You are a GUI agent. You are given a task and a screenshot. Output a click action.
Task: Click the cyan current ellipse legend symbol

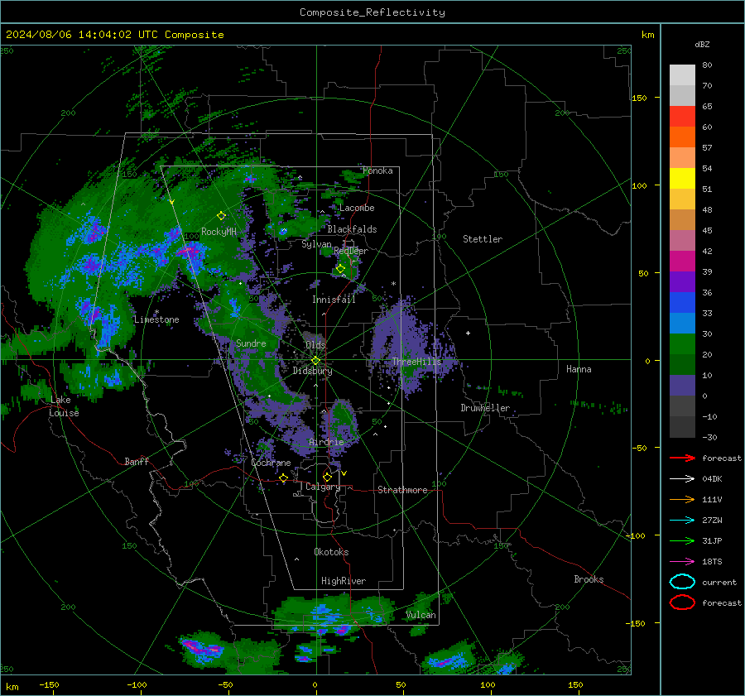(682, 582)
